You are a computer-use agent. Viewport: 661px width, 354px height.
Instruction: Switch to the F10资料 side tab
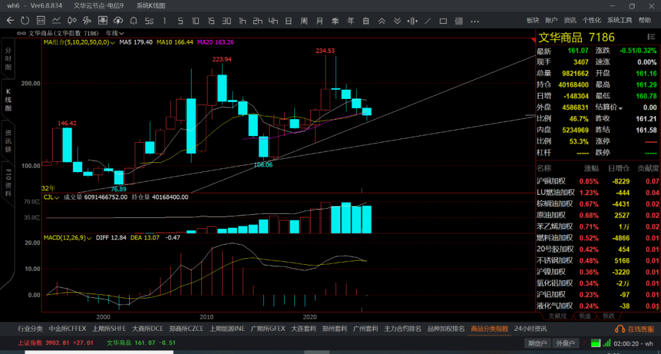pos(8,183)
